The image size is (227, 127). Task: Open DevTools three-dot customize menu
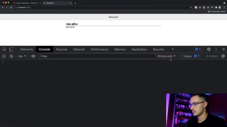pyautogui.click(x=216, y=49)
